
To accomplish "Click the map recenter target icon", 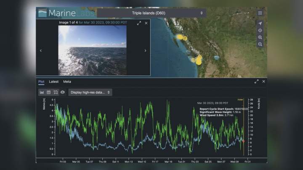I will click(x=260, y=30).
